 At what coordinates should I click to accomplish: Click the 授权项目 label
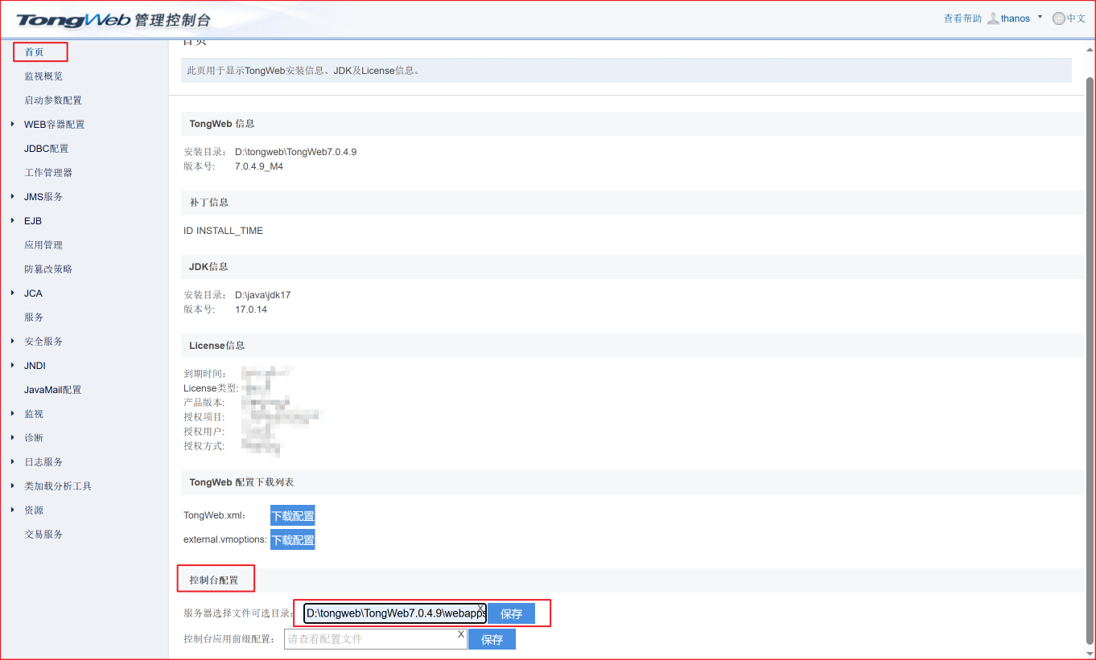click(x=204, y=417)
